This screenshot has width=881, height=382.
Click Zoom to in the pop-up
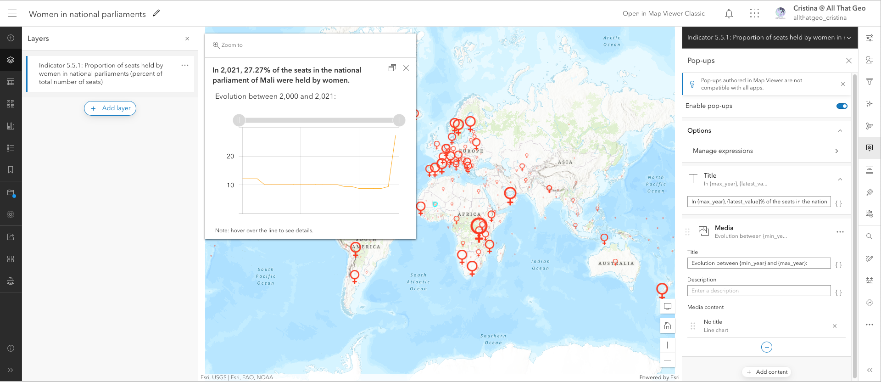pyautogui.click(x=228, y=45)
